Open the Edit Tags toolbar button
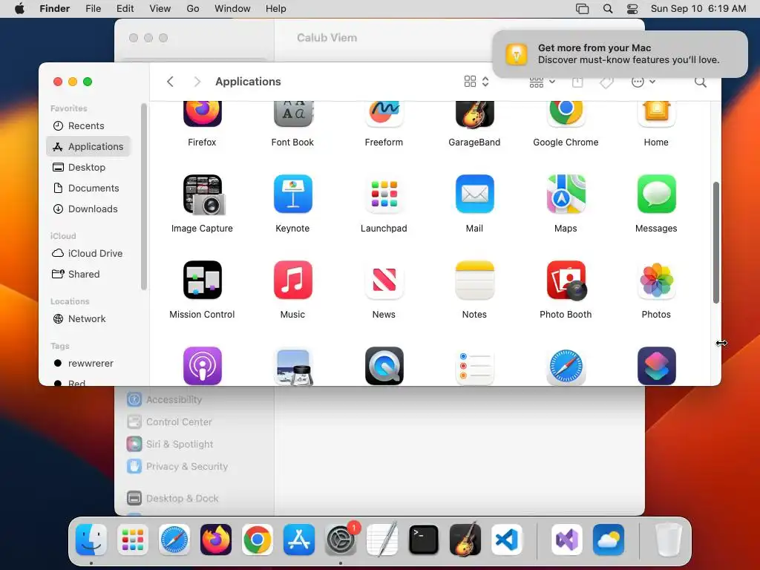 pyautogui.click(x=606, y=82)
